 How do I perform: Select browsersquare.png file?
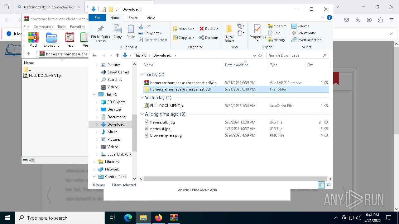[x=166, y=135]
